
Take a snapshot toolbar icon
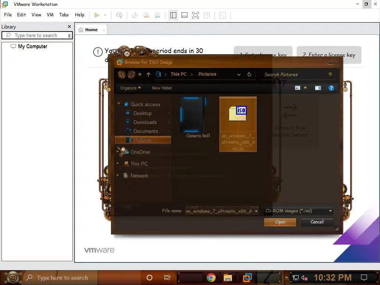click(135, 15)
